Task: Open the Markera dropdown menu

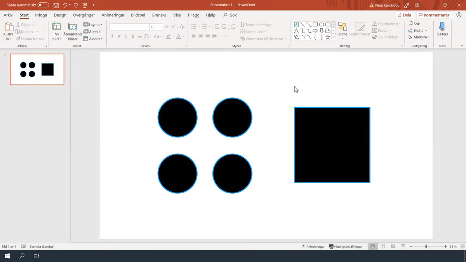Action: [419, 37]
